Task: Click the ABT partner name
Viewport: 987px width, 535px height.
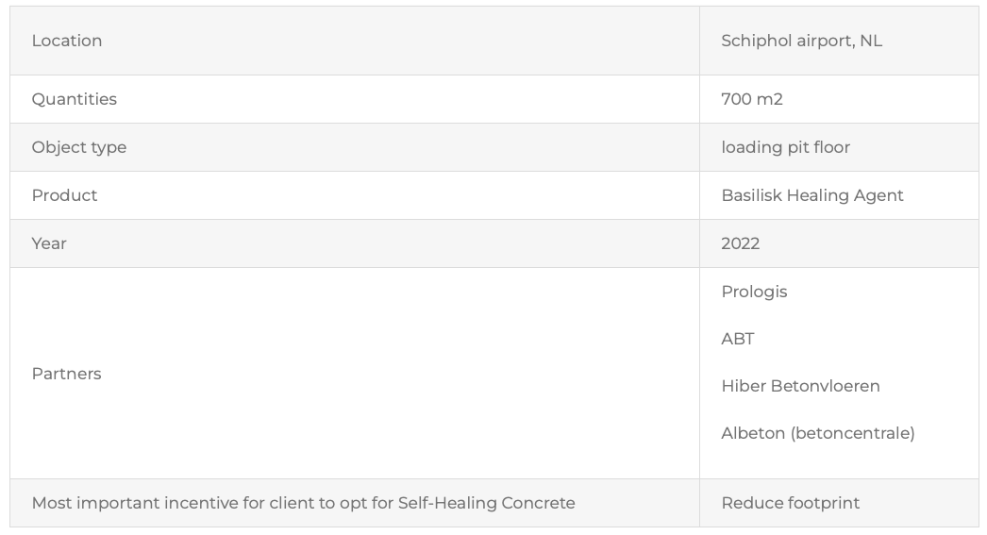Action: 738,339
